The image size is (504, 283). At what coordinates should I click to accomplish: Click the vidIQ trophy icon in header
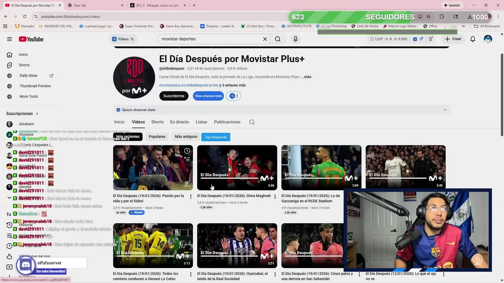click(431, 39)
